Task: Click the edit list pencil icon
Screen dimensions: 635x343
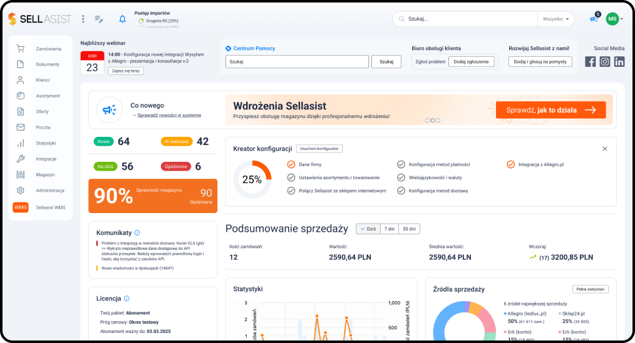Action: (x=99, y=19)
